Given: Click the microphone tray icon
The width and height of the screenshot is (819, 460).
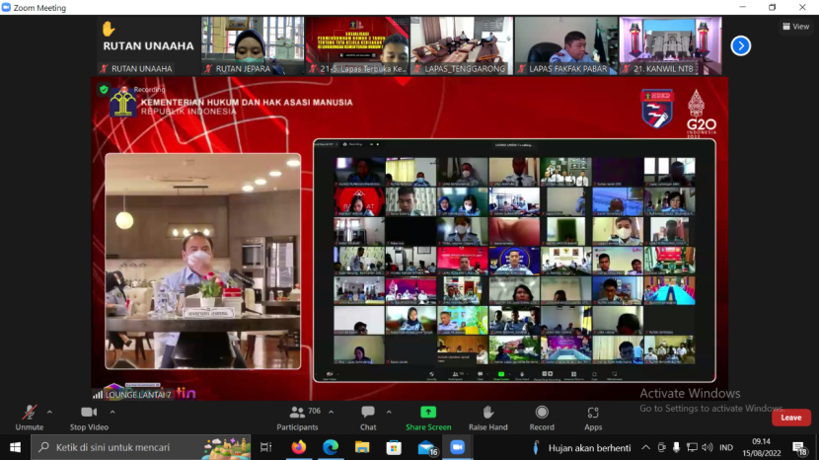Looking at the screenshot, I should (x=676, y=447).
